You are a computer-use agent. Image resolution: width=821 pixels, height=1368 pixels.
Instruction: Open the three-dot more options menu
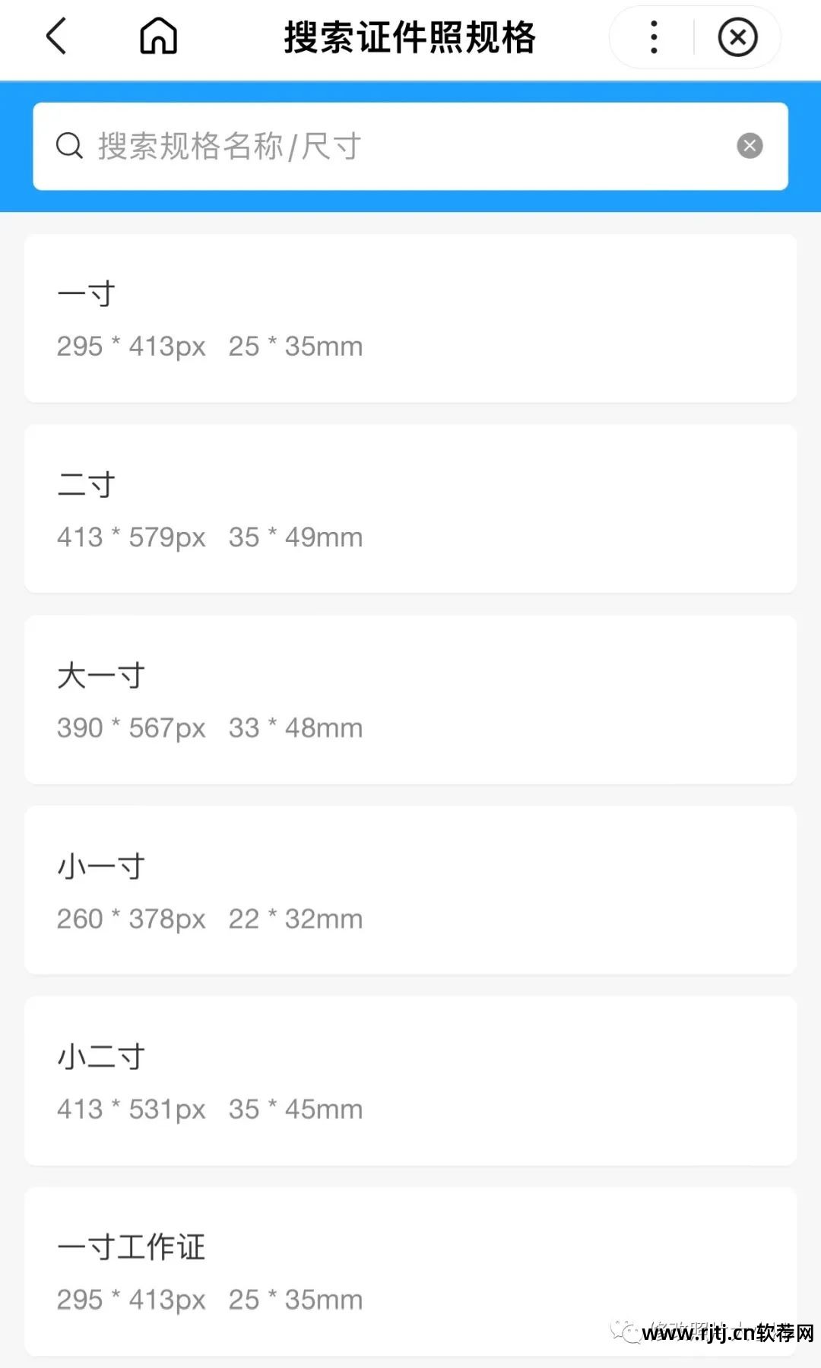(x=654, y=37)
